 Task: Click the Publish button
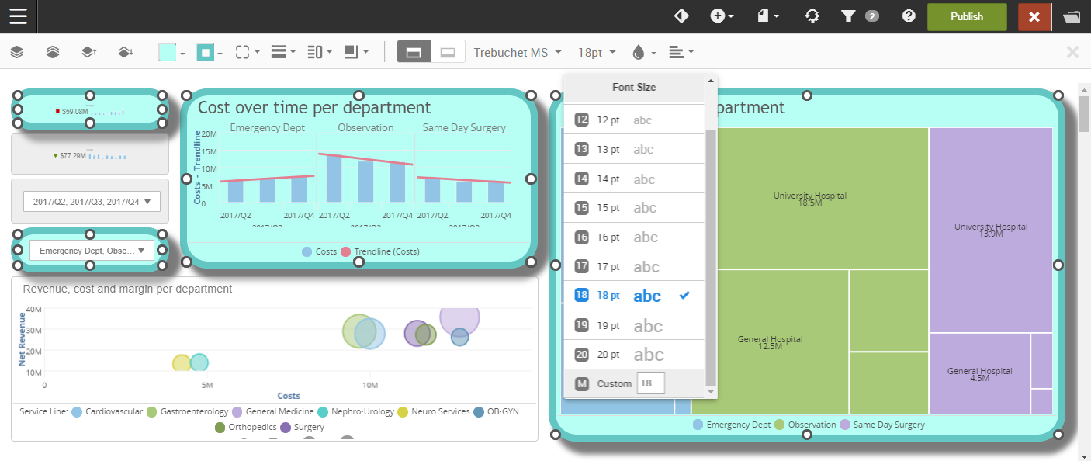pos(966,16)
